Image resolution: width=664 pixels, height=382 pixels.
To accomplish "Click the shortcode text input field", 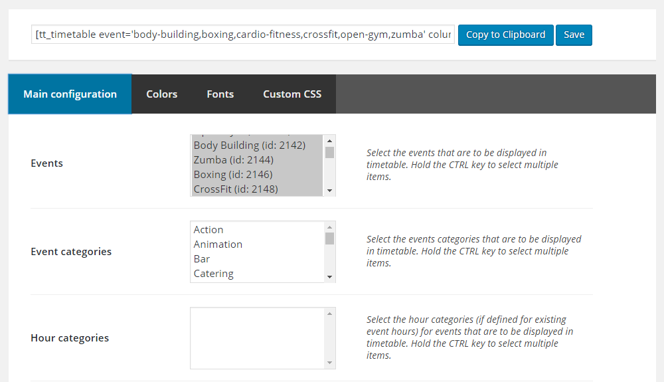I will (243, 35).
